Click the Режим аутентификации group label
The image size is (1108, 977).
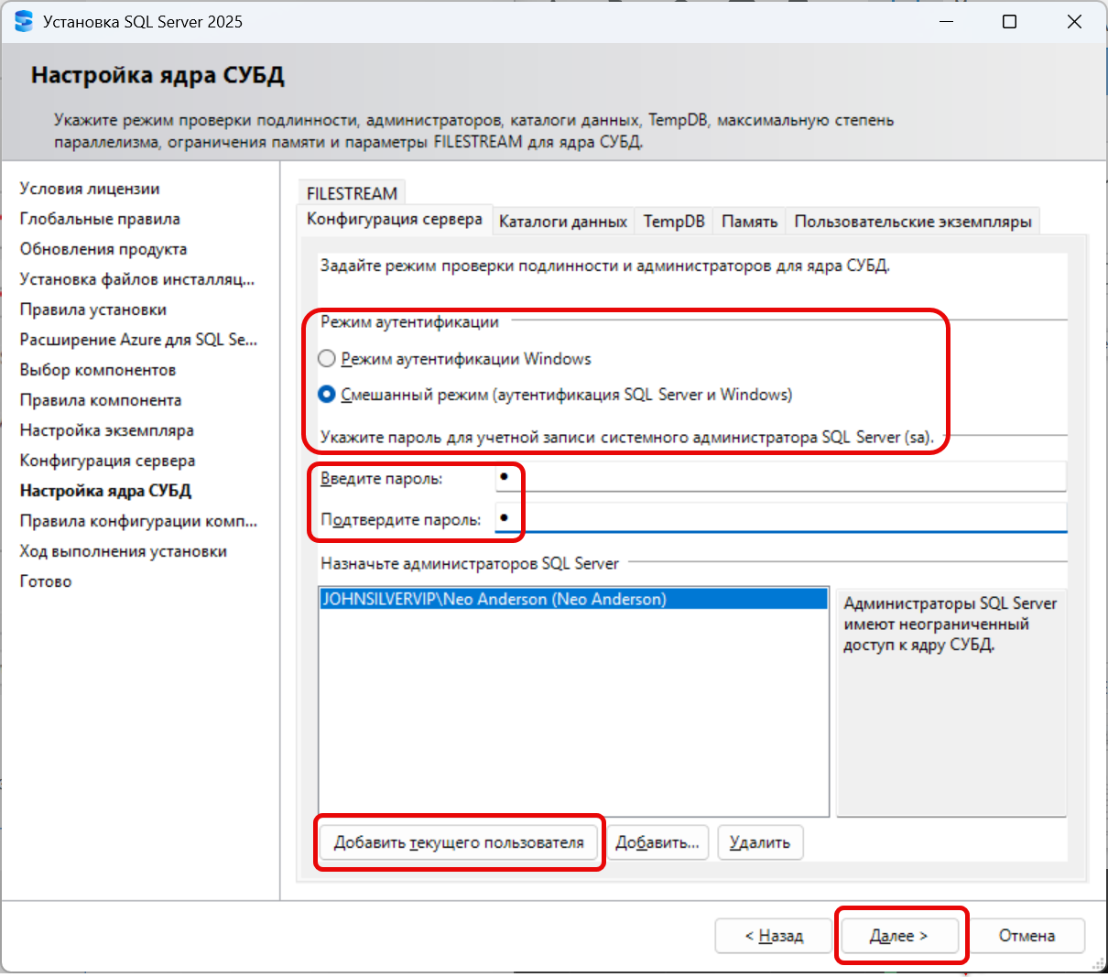click(409, 322)
